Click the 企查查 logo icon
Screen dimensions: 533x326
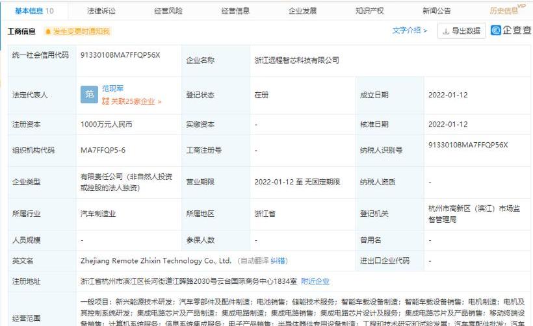[x=496, y=31]
